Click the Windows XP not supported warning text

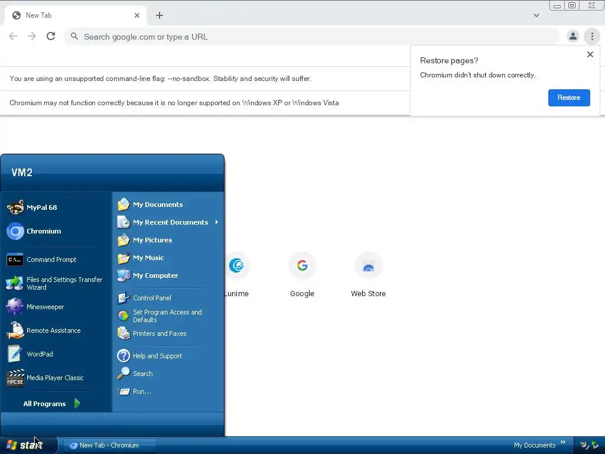coord(174,103)
